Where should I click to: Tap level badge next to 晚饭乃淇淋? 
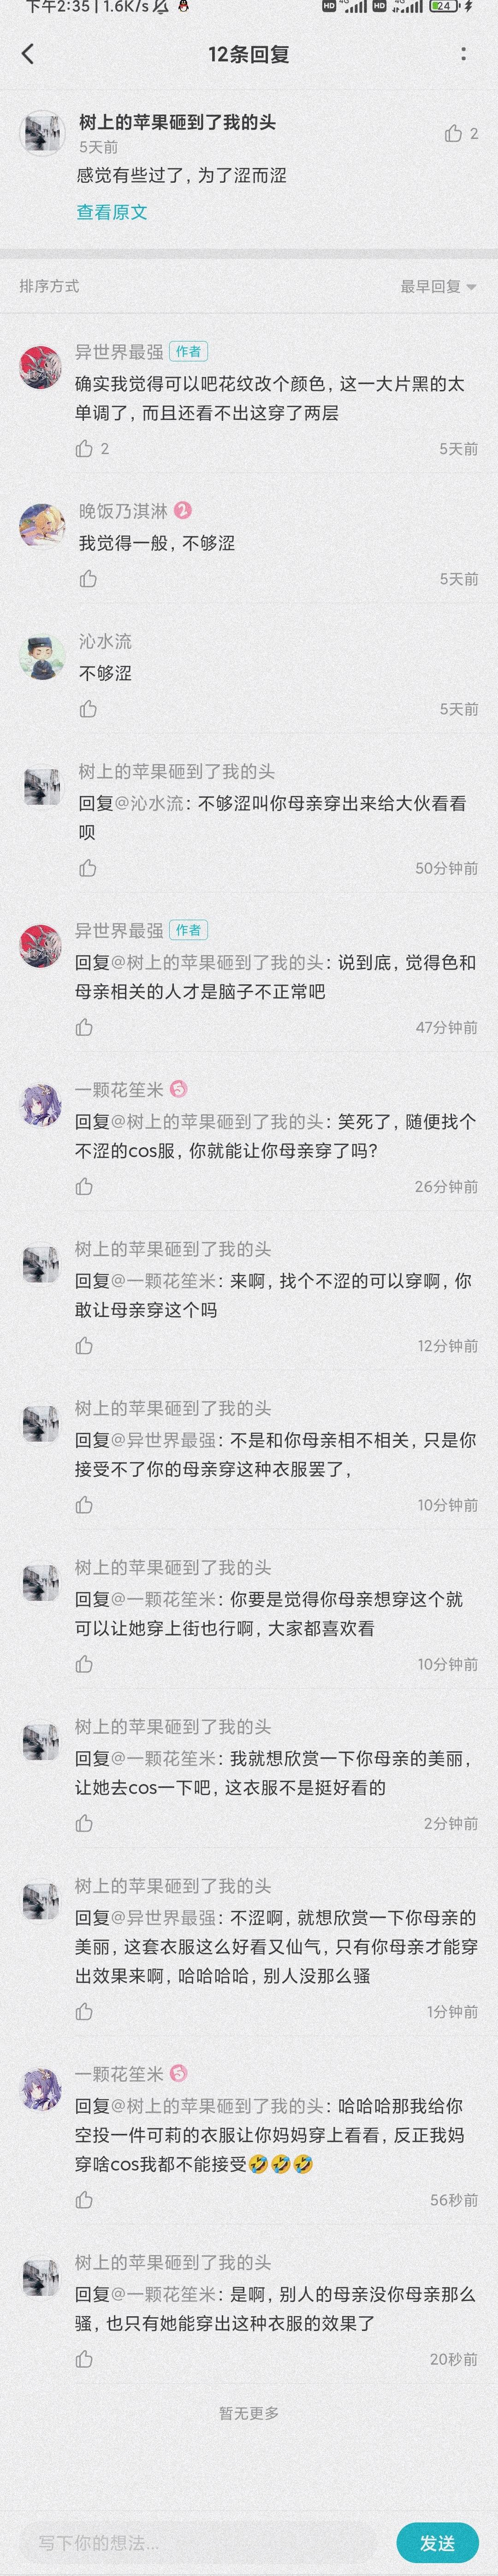182,510
